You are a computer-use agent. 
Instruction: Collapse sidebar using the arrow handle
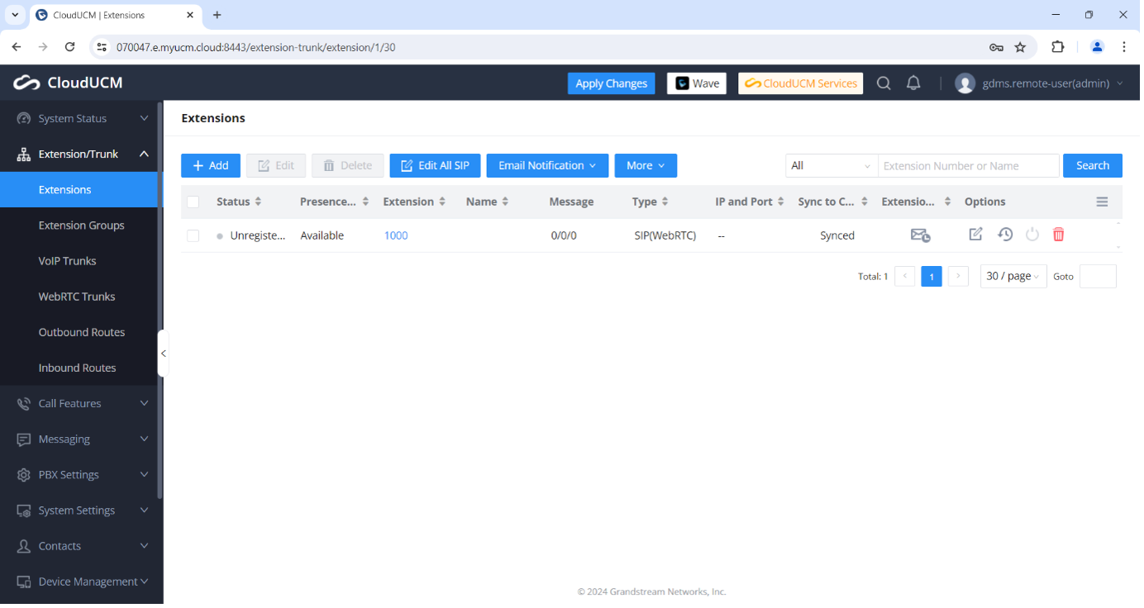163,354
